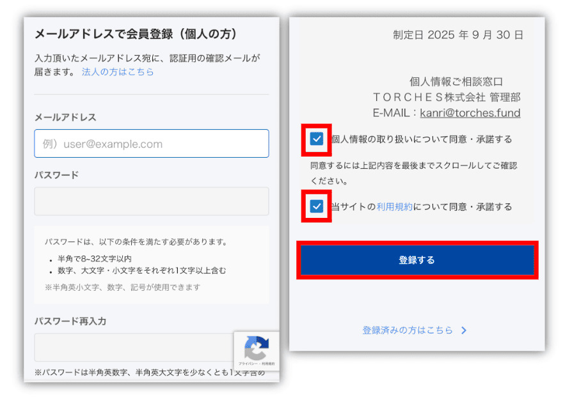Image resolution: width=572 pixels, height=400 pixels.
Task: Click the メールアドレス field label
Action: [65, 117]
